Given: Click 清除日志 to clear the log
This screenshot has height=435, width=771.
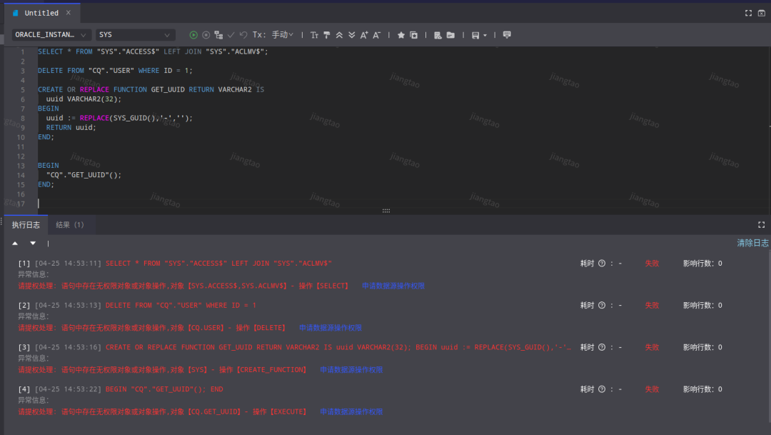Looking at the screenshot, I should (752, 244).
